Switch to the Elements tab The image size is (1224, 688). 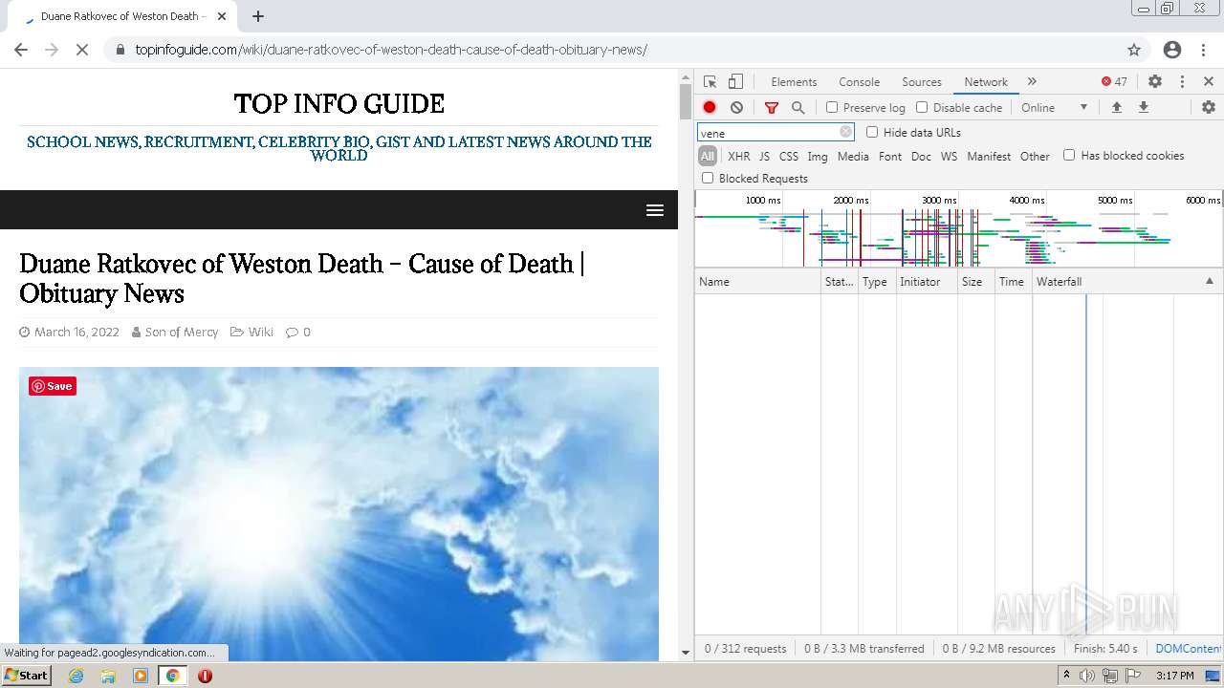794,82
